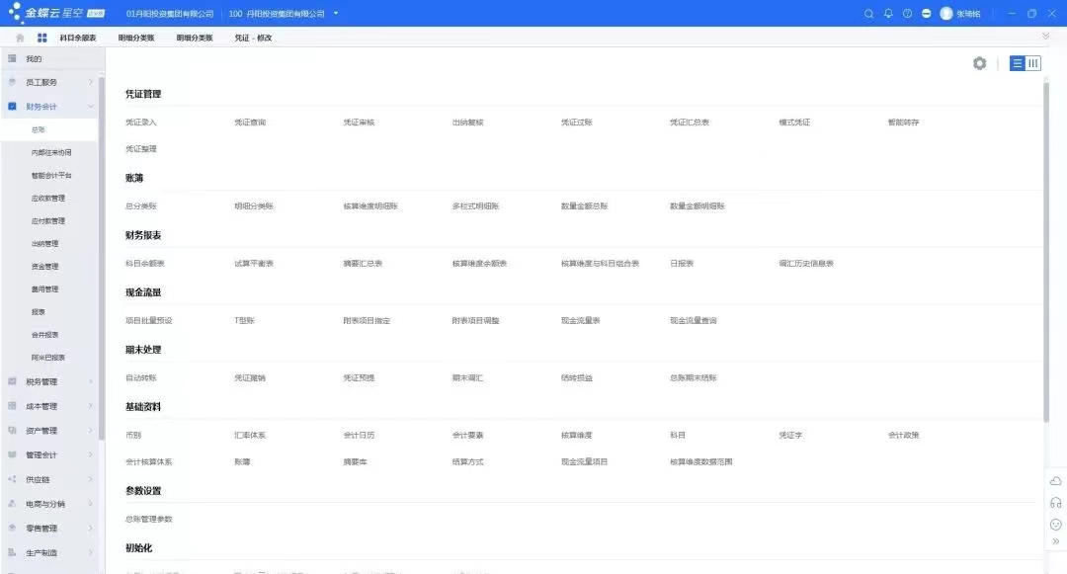Open the 现金流量表 link
1067x574 pixels.
(580, 321)
